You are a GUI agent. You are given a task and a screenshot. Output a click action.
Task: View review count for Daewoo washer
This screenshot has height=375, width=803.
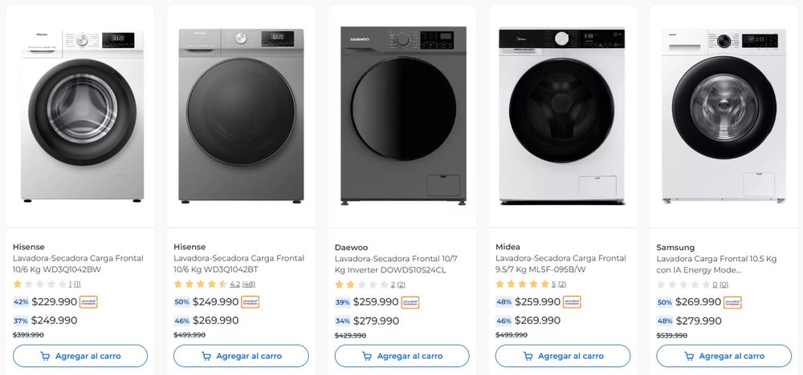click(401, 284)
